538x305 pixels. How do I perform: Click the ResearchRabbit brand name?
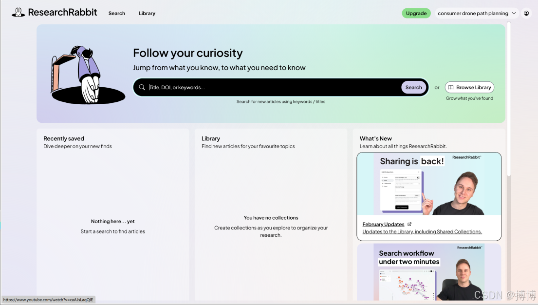[62, 12]
